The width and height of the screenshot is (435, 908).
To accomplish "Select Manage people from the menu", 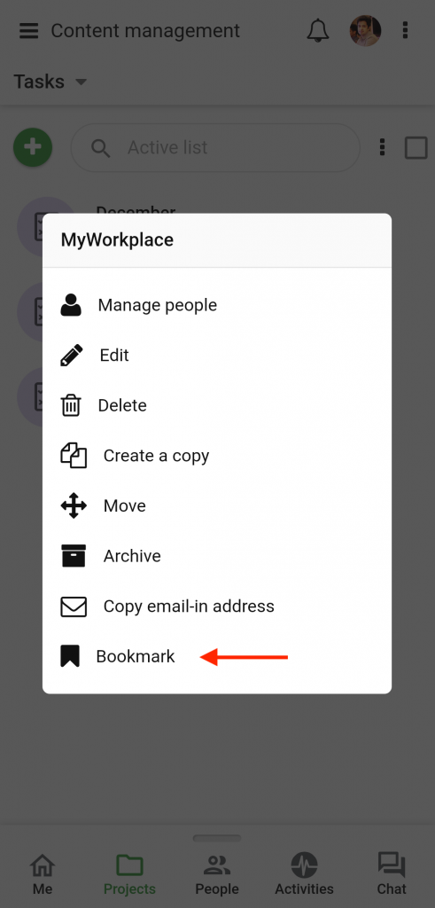I will (x=217, y=305).
